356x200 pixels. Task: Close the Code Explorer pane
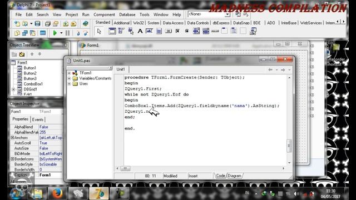pos(111,68)
